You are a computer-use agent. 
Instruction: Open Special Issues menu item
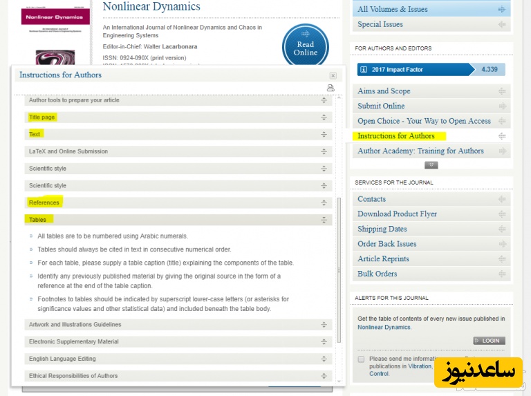380,24
